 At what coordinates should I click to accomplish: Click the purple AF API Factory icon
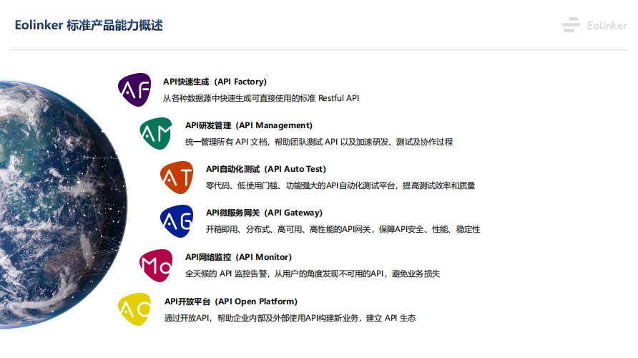coord(134,89)
